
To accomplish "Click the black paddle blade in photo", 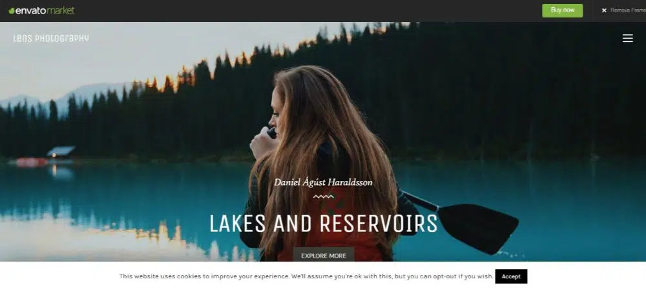I will click(x=478, y=227).
